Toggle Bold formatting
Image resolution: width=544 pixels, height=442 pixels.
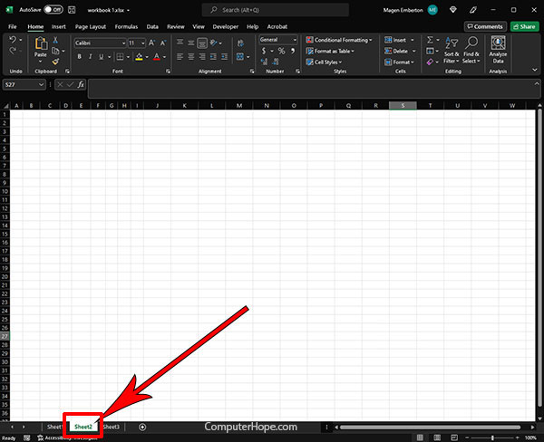[x=80, y=56]
